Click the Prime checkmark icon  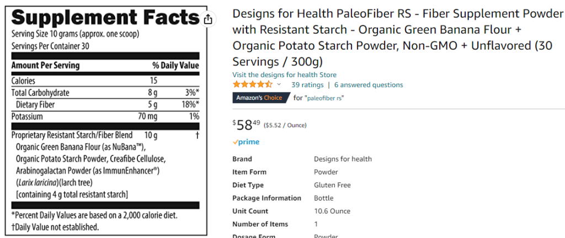pos(235,142)
